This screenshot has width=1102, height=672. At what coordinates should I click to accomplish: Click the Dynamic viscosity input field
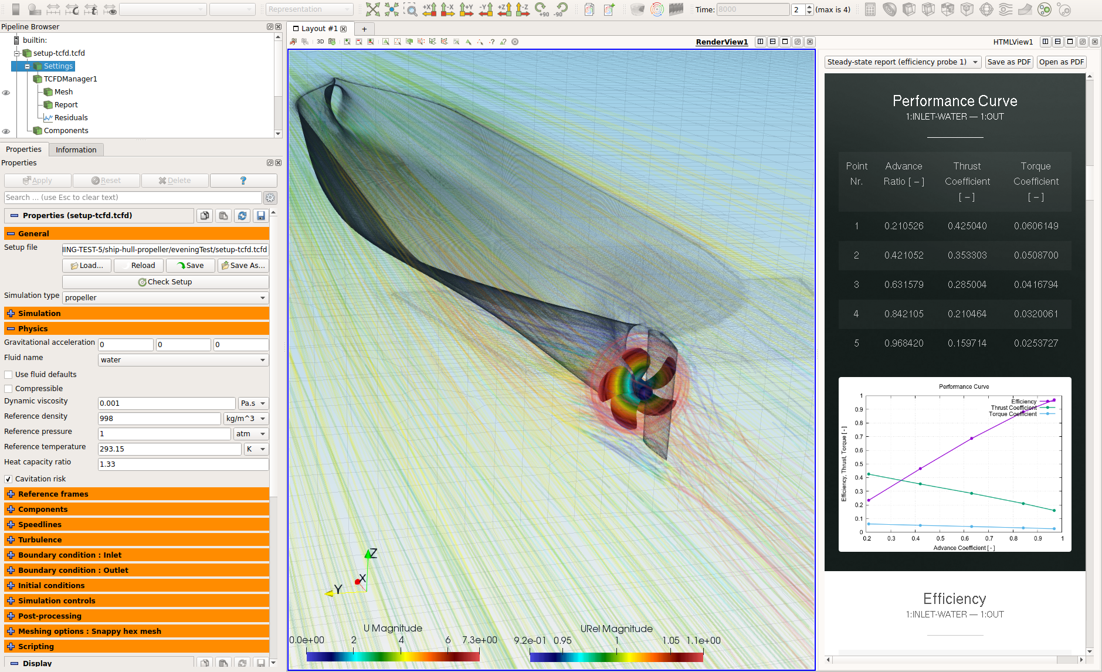coord(166,403)
